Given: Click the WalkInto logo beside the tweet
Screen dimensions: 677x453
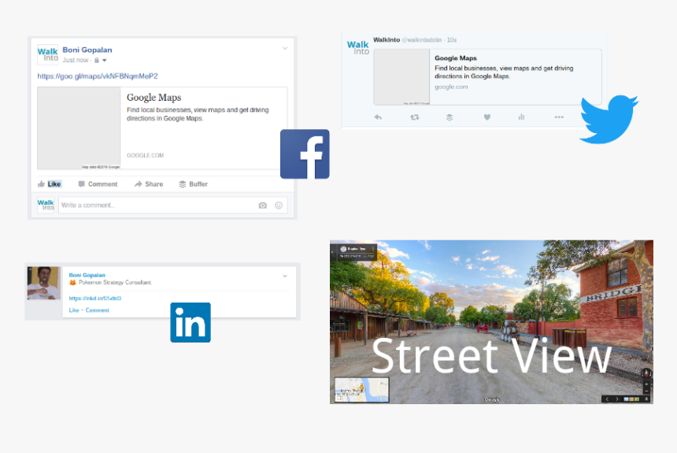Looking at the screenshot, I should tap(358, 47).
